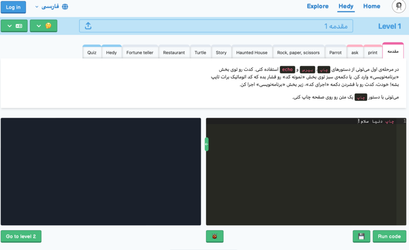Switch to the Parrot adventure tab
Screen dimensions: 409x250
pos(335,53)
